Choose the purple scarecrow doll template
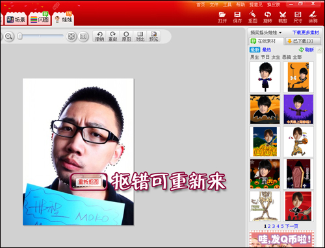Image resolution: width=325 pixels, height=248 pixels. click(298, 109)
